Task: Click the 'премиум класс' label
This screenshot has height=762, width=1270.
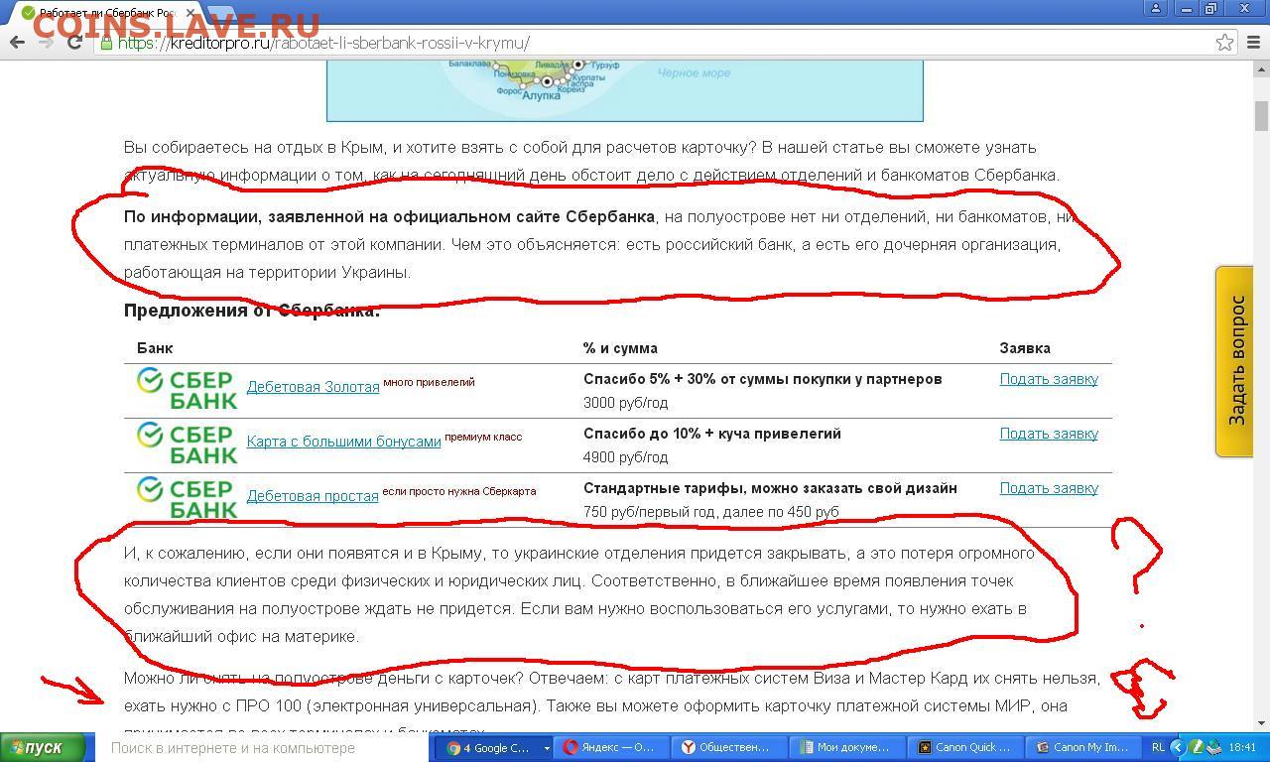Action: (483, 437)
